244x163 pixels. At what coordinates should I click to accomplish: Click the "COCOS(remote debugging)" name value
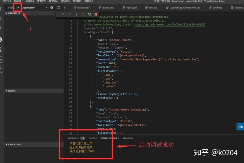coord(129,109)
